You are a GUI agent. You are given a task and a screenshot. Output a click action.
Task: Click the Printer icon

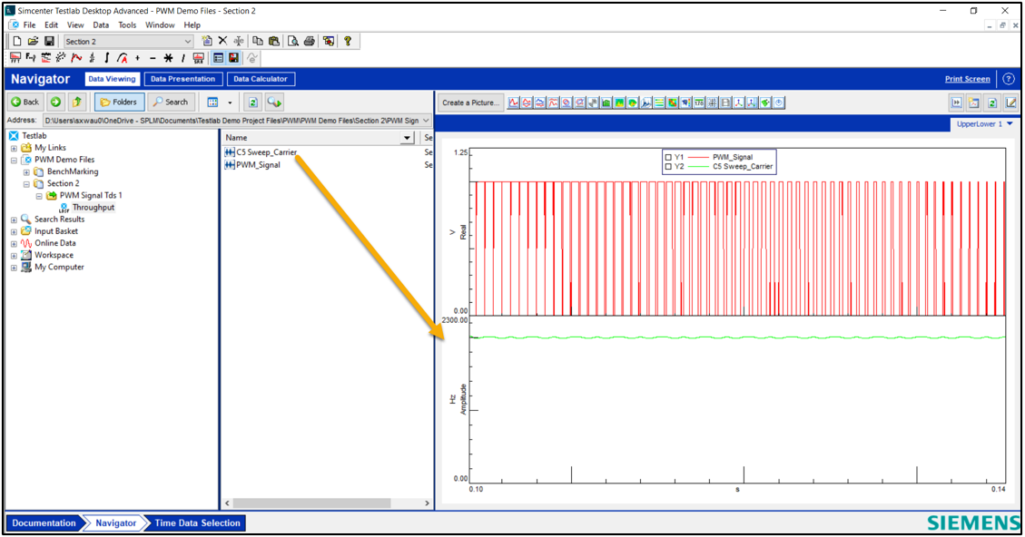pyautogui.click(x=310, y=41)
